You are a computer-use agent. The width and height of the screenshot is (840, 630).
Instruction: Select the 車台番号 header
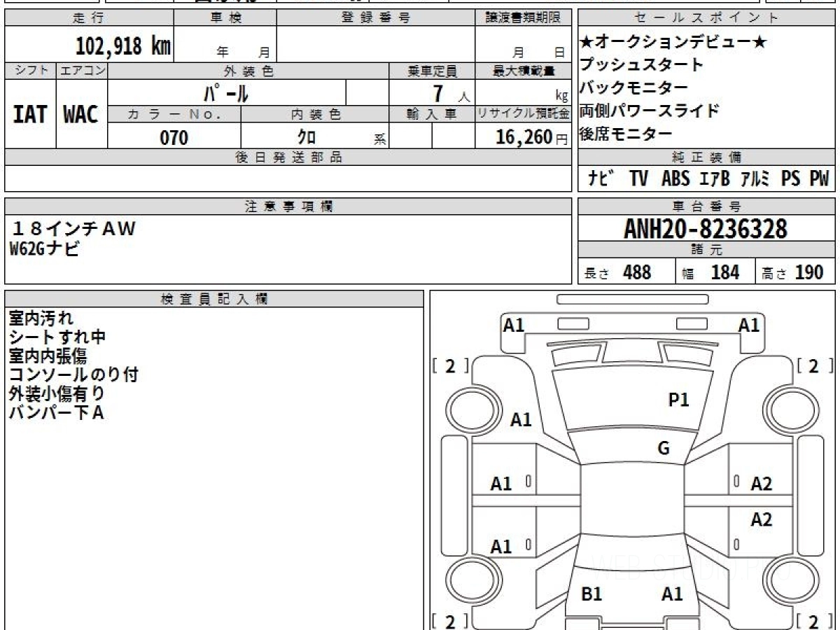pos(707,206)
